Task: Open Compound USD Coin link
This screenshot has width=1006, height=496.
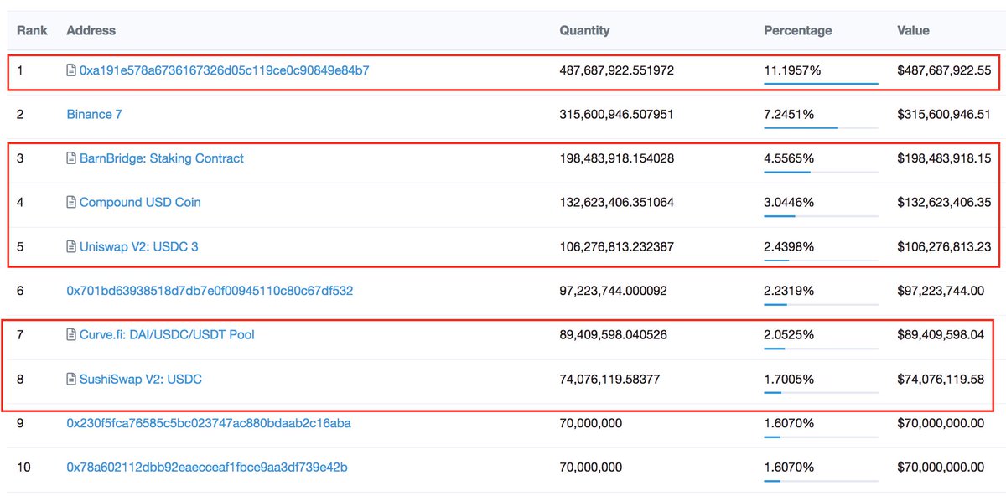Action: [140, 203]
